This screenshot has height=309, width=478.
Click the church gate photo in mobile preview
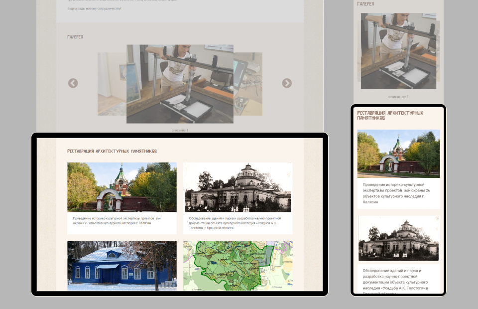tap(398, 154)
